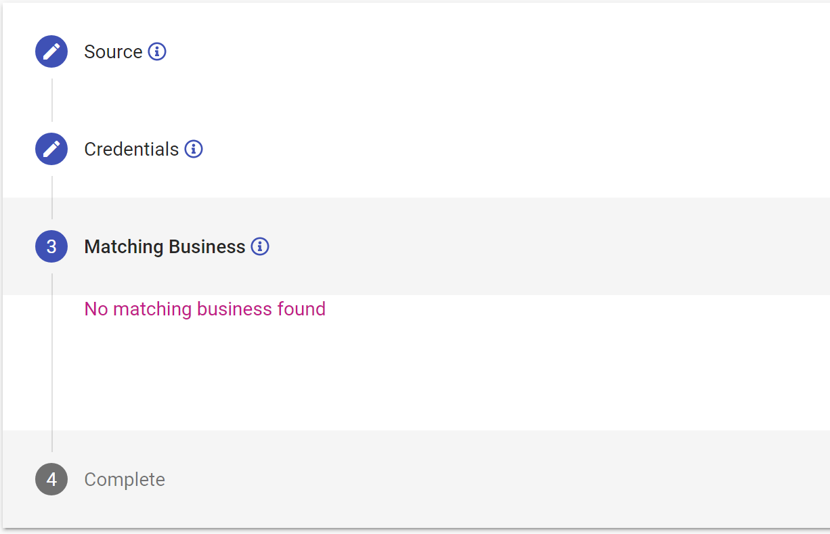Image resolution: width=830 pixels, height=534 pixels.
Task: Click the connector line between Source and Credentials
Action: click(52, 100)
